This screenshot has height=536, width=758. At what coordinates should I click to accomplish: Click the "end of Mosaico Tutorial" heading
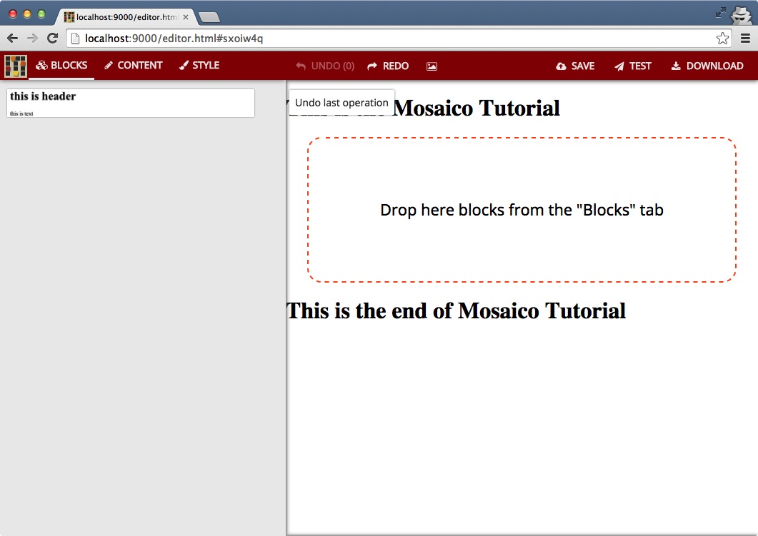tap(456, 310)
